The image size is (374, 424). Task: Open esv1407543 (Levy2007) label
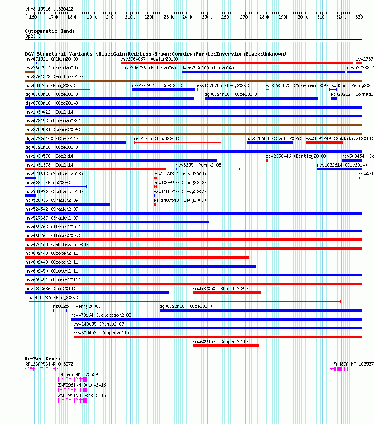click(180, 200)
